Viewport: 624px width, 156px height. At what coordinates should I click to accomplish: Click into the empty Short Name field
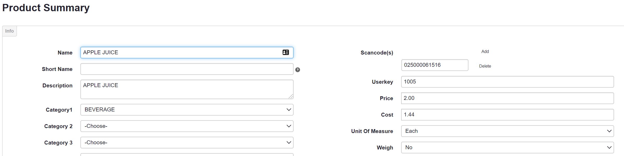[187, 69]
